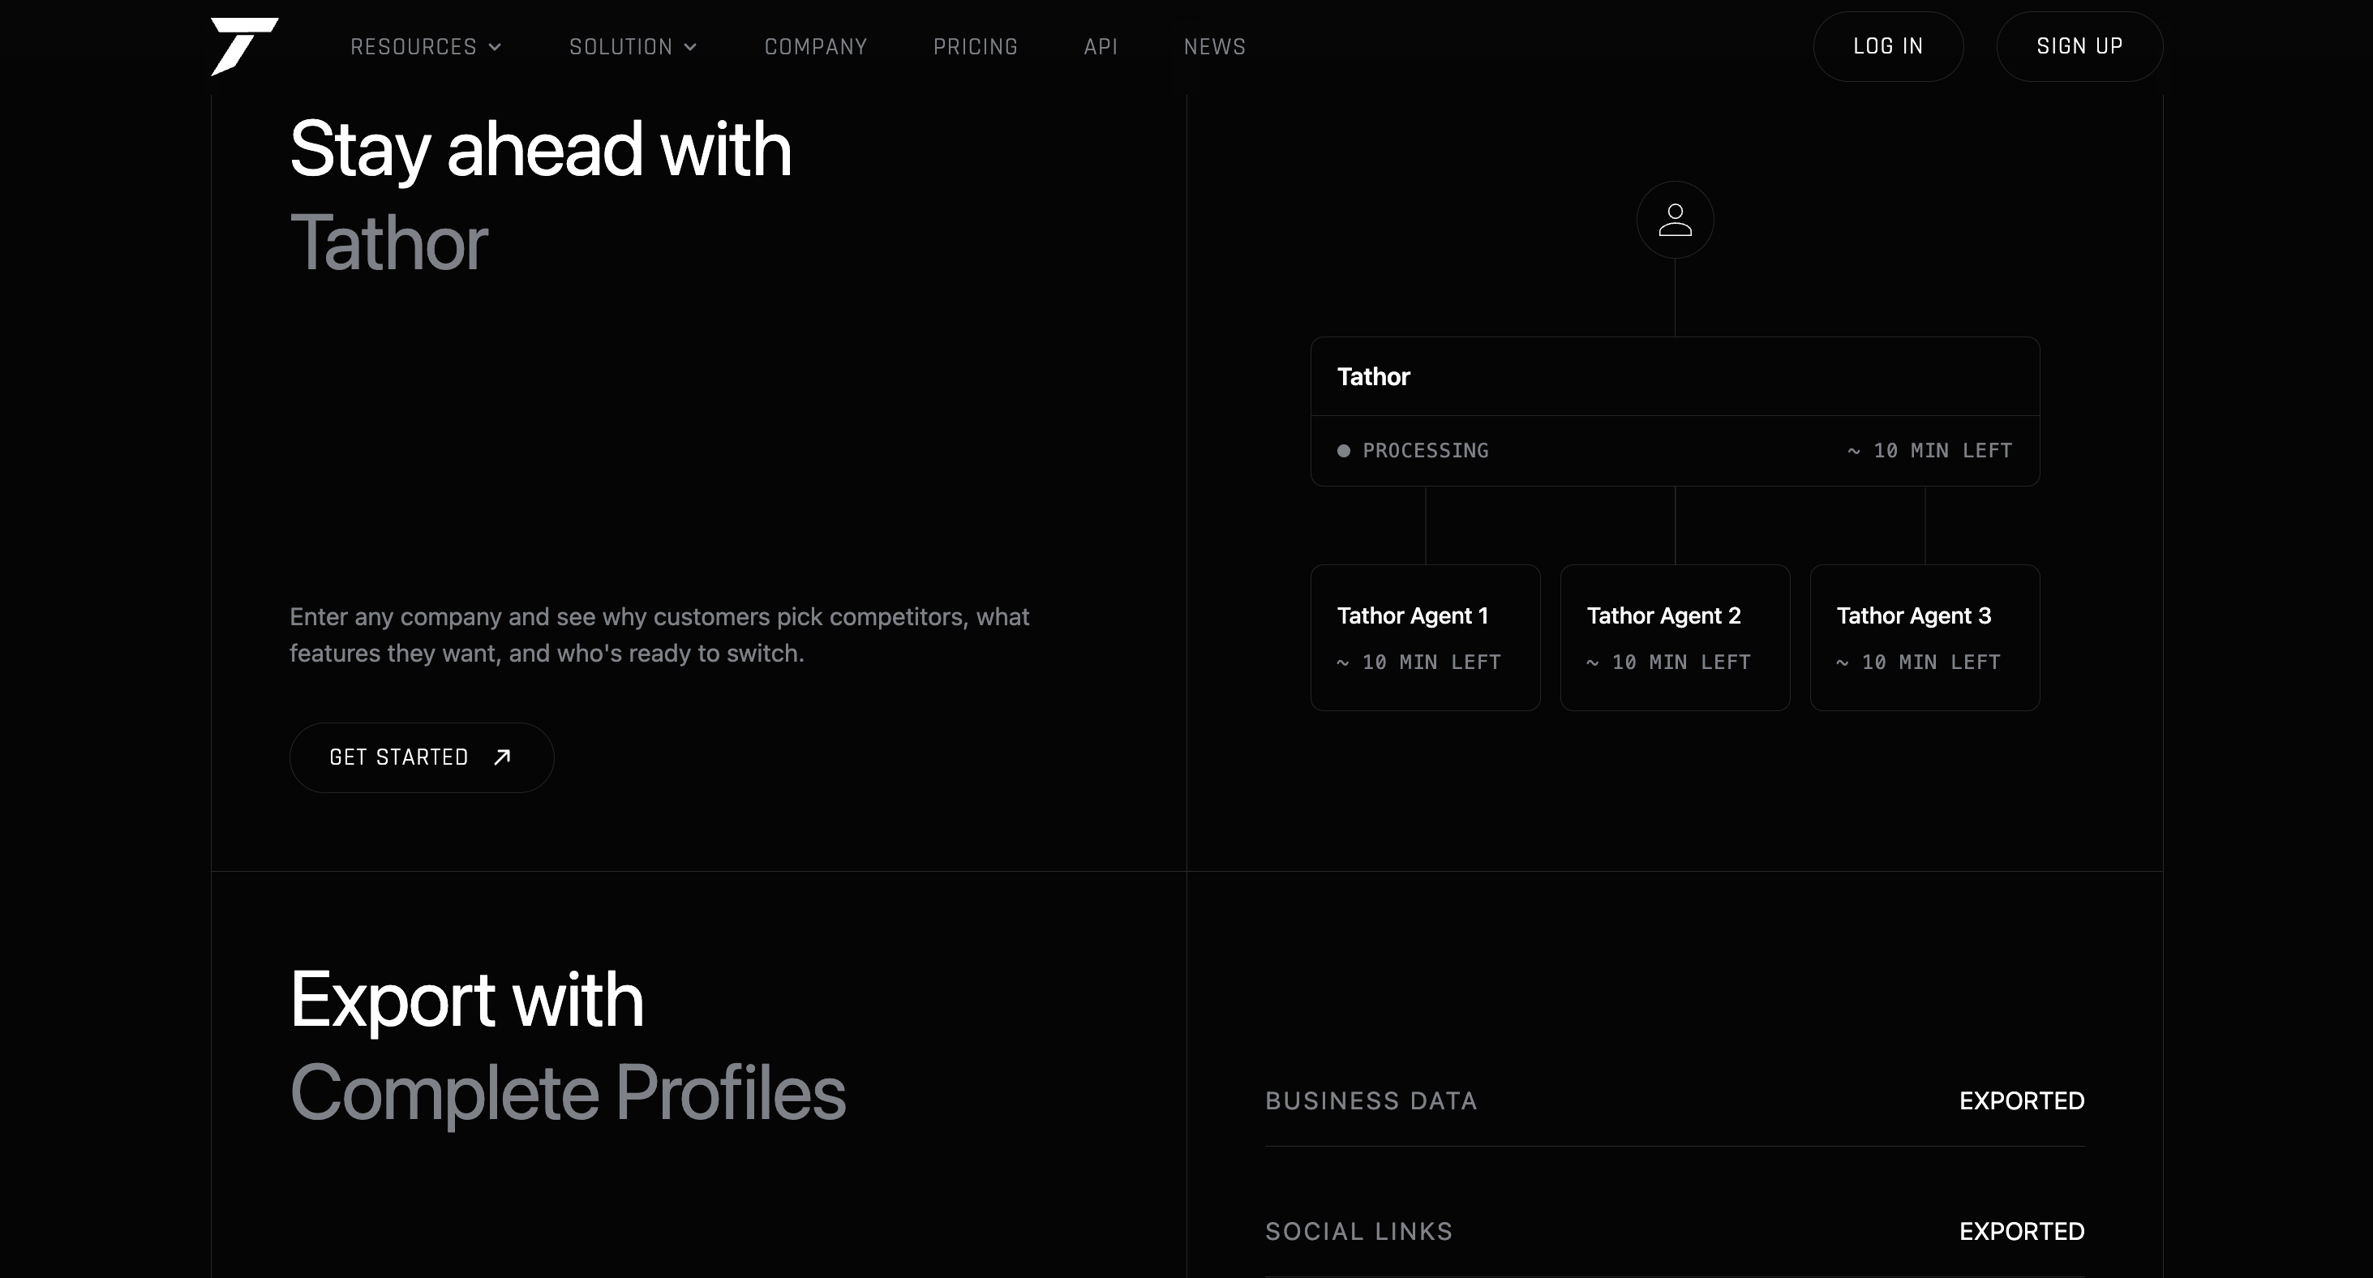Click the PROCESSING status text

pyautogui.click(x=1425, y=451)
